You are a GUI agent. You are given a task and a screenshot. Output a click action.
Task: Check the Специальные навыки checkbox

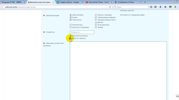pos(96,17)
